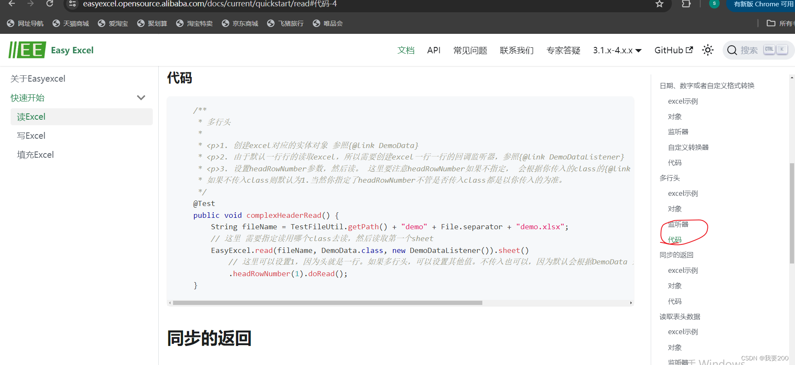This screenshot has height=365, width=795.
Task: Open the GitHub external link
Action: click(x=674, y=50)
